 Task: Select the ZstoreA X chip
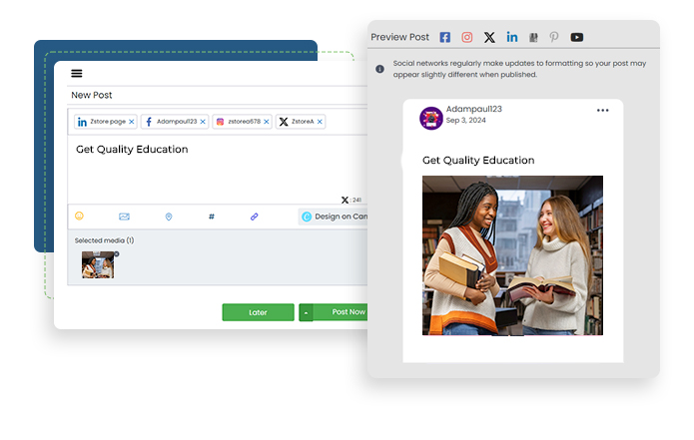(x=301, y=122)
